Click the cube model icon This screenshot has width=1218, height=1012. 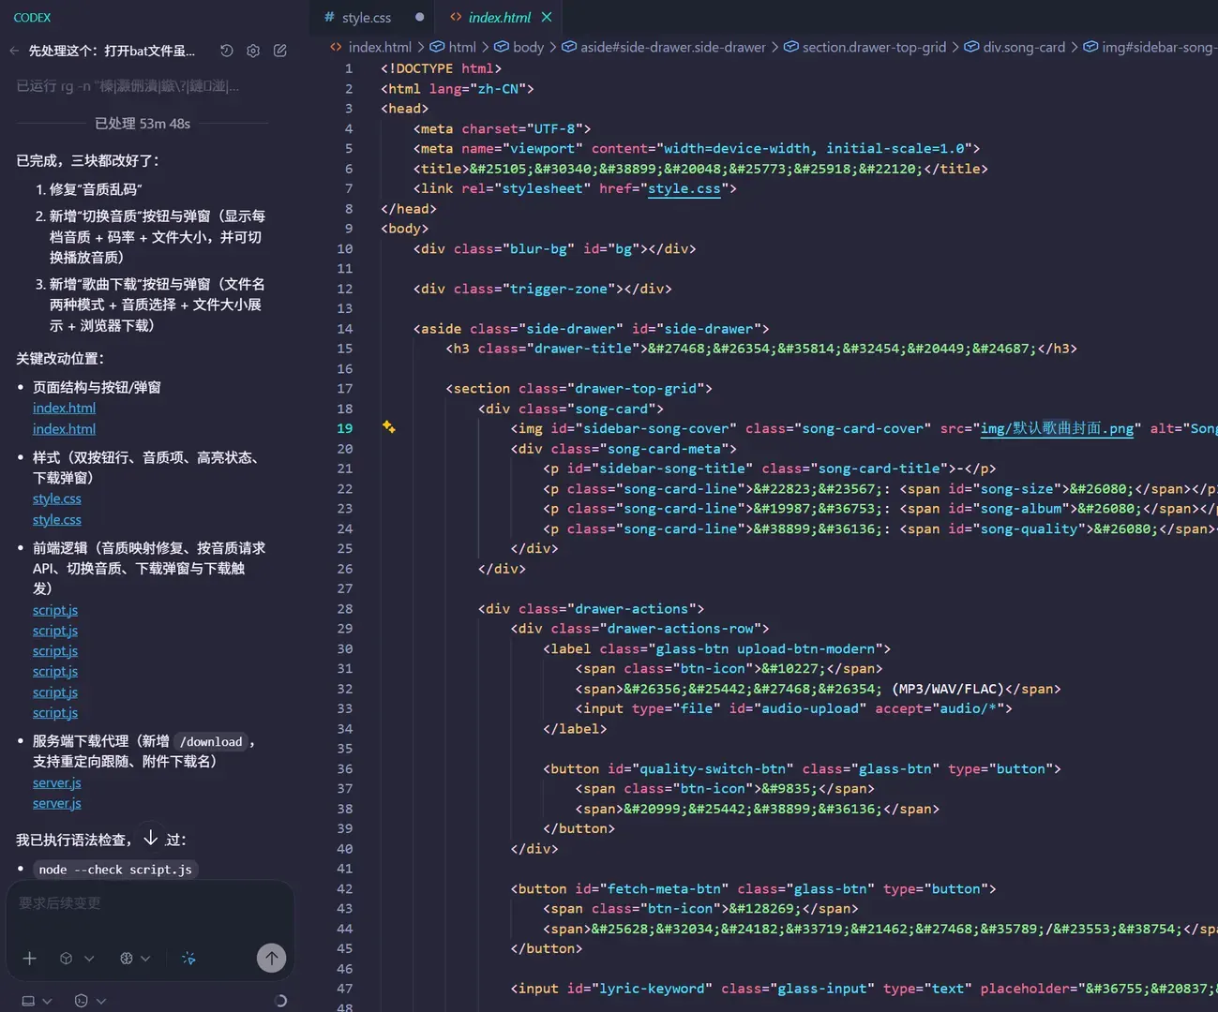tap(66, 958)
